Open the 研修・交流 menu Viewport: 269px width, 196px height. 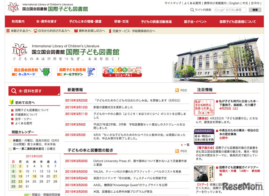coord(121,21)
